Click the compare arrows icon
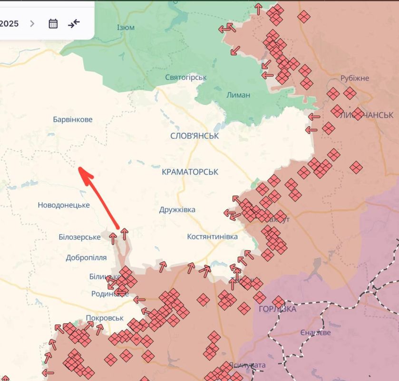This screenshot has width=399, height=381. coord(74,23)
